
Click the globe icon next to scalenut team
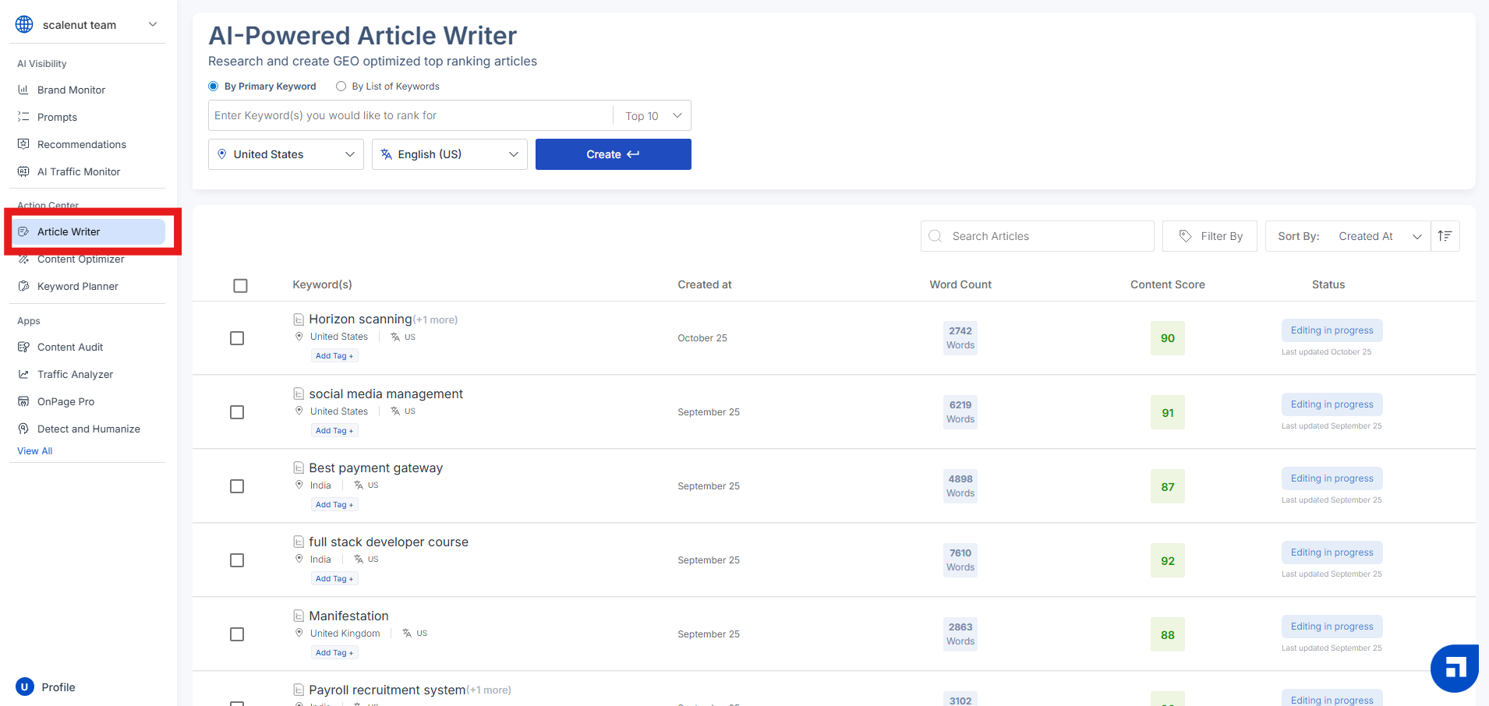pos(25,25)
